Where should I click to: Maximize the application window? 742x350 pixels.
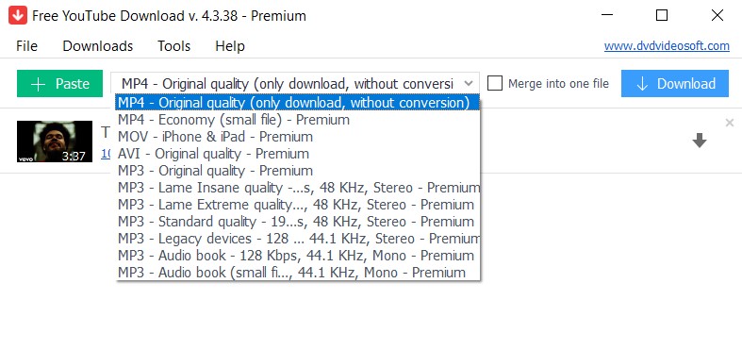coord(662,15)
